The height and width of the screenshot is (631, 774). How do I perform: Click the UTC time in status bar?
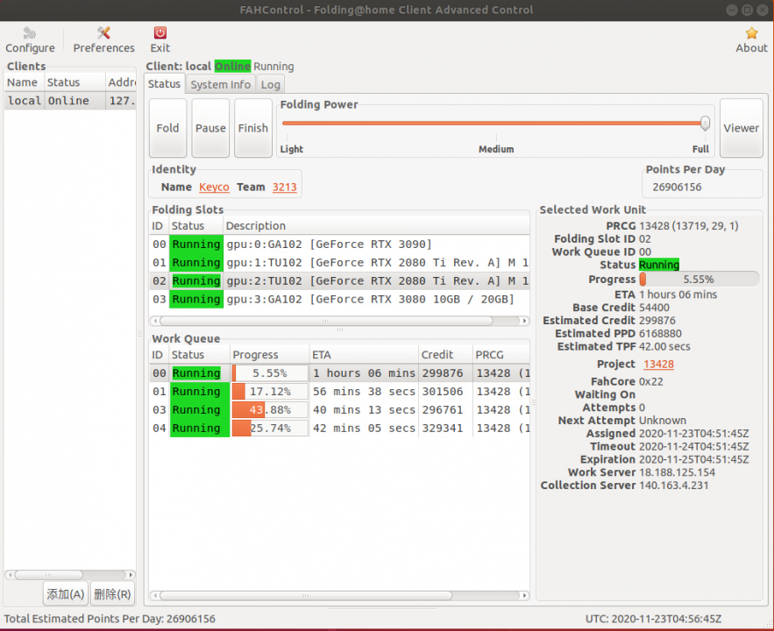point(653,619)
